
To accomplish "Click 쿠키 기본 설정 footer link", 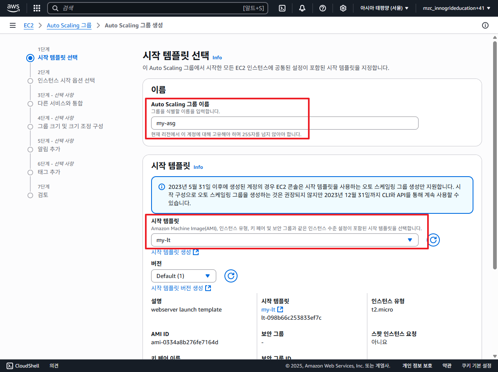I will pyautogui.click(x=476, y=366).
